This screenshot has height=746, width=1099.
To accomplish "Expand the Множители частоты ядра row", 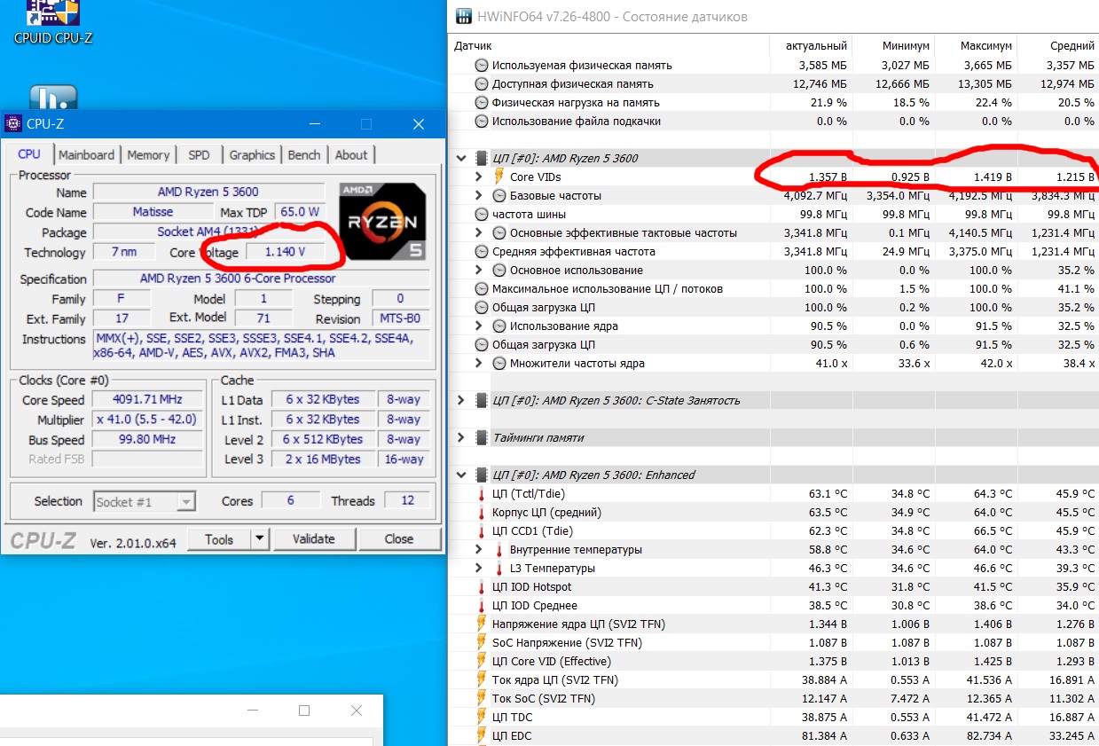I will tap(479, 363).
